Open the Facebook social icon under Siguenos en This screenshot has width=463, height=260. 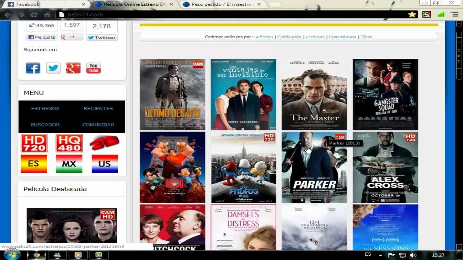[x=33, y=68]
